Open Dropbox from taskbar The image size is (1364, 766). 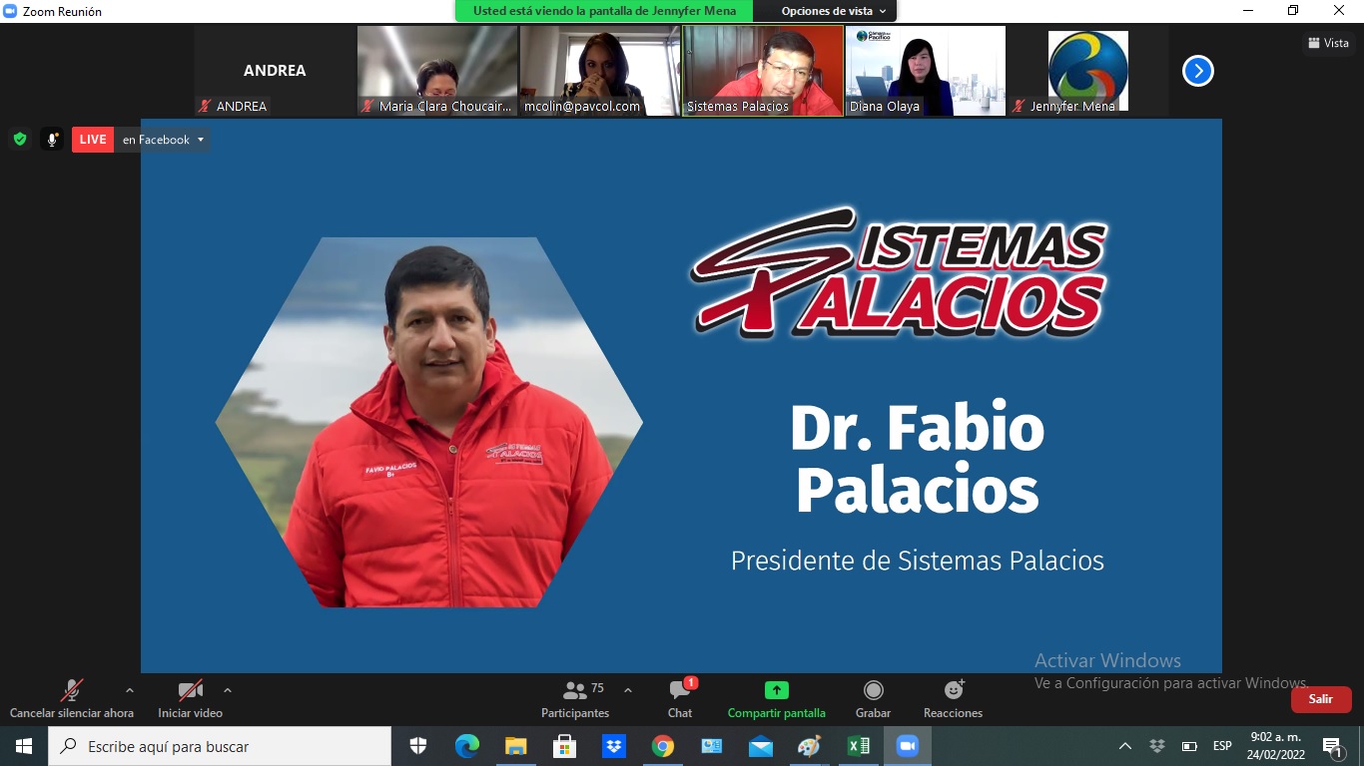click(x=613, y=746)
